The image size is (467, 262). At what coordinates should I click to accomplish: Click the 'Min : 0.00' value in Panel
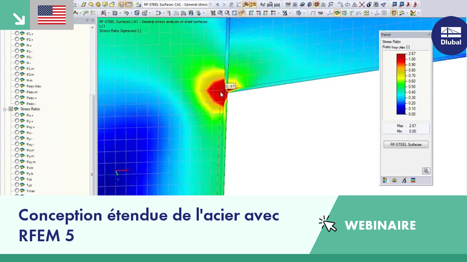406,131
